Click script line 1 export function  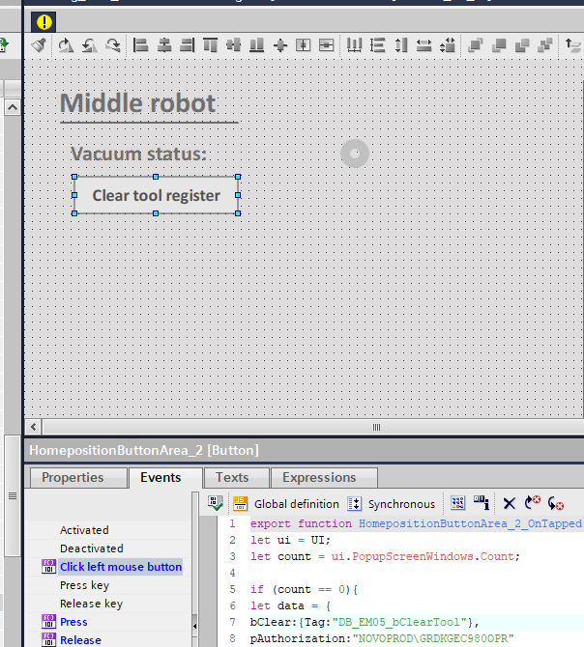(416, 523)
